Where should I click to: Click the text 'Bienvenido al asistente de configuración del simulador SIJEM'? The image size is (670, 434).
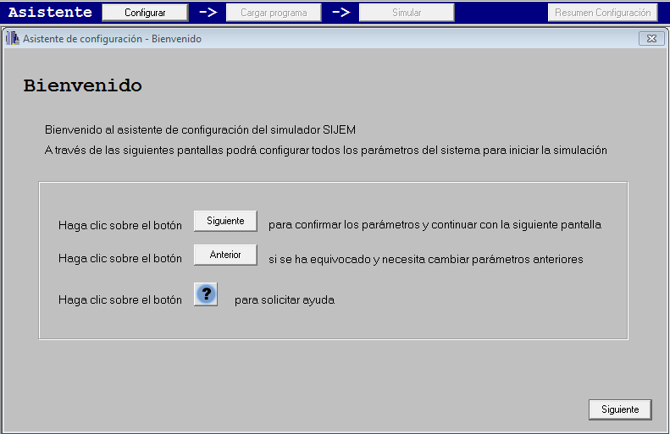point(200,129)
